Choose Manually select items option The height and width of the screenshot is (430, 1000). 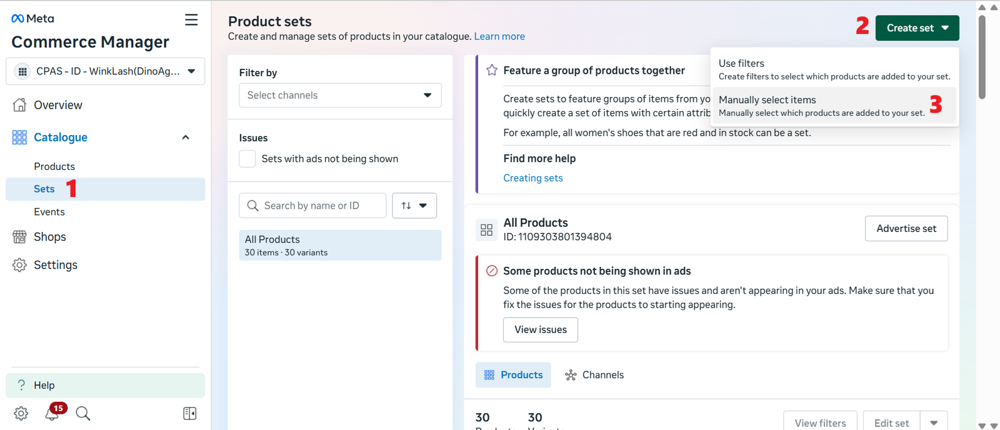[821, 106]
